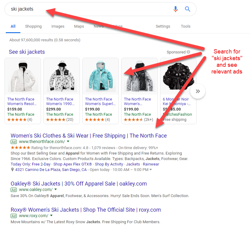This screenshot has height=232, width=250.
Task: Click the 'See ski jackets' heading link
Action: tap(27, 52)
